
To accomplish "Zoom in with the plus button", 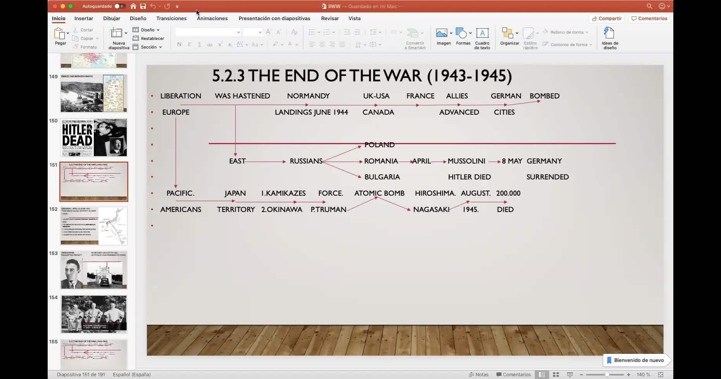I will pyautogui.click(x=628, y=375).
